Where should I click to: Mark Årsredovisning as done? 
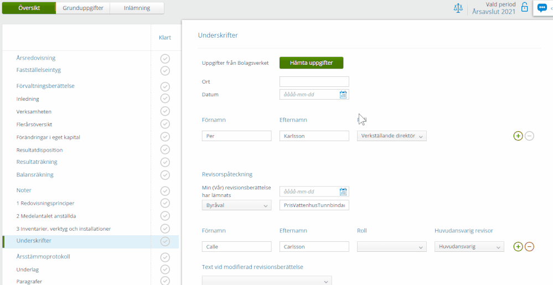165,59
